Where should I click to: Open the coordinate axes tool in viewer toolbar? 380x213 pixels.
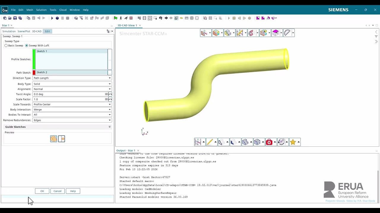204,33
